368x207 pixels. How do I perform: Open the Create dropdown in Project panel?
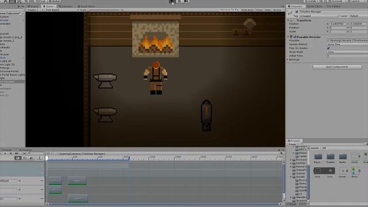point(293,144)
